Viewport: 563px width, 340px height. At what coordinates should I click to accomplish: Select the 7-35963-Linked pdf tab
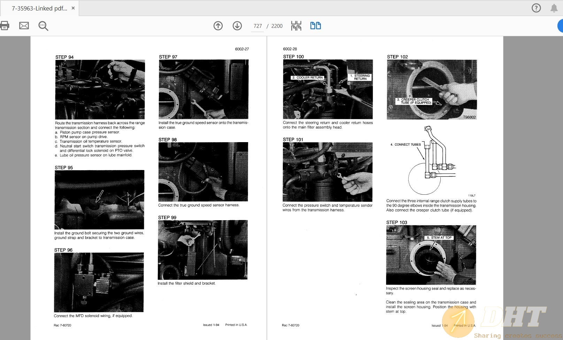pyautogui.click(x=39, y=8)
